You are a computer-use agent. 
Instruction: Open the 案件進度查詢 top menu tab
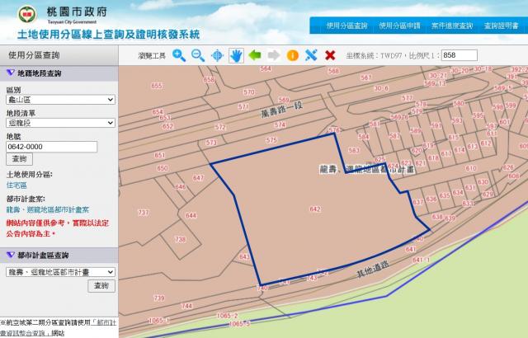click(x=451, y=26)
